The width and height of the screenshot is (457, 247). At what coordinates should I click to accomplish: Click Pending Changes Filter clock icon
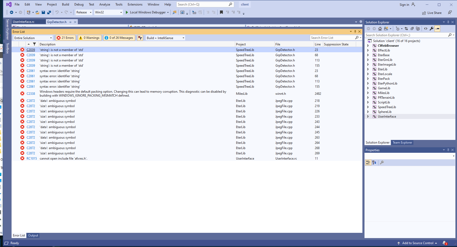pyautogui.click(x=398, y=29)
